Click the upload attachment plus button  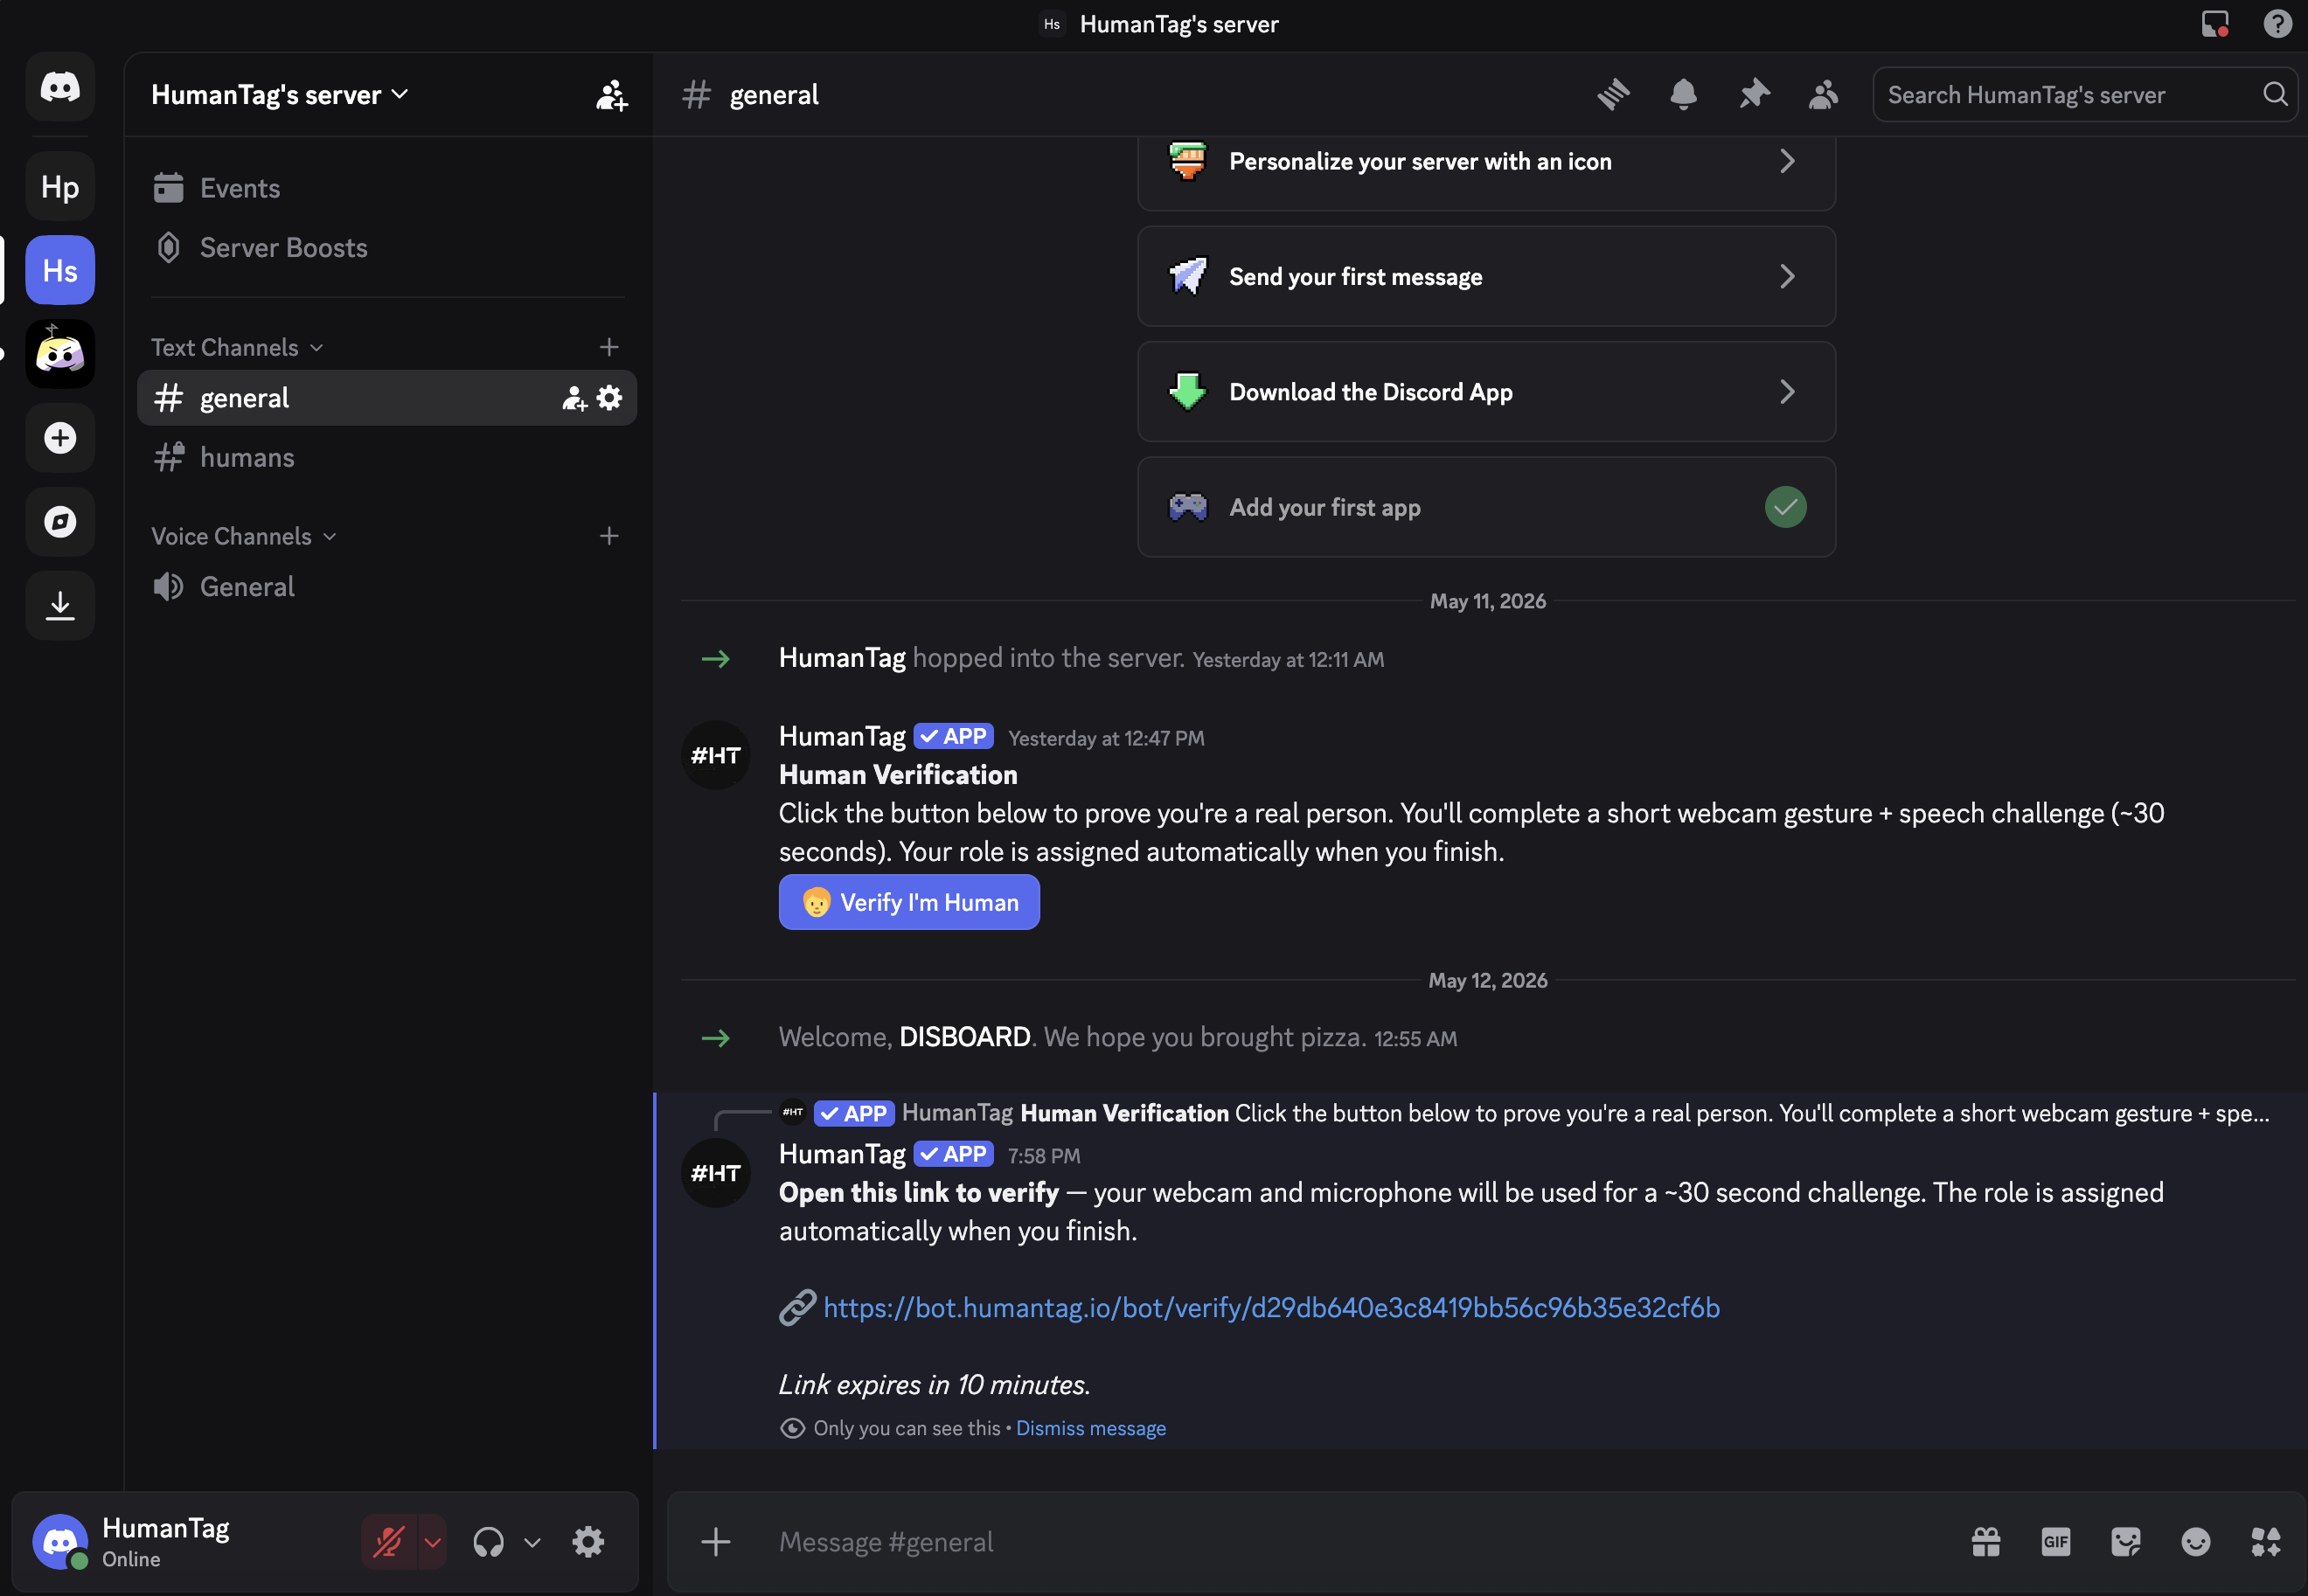click(x=715, y=1542)
